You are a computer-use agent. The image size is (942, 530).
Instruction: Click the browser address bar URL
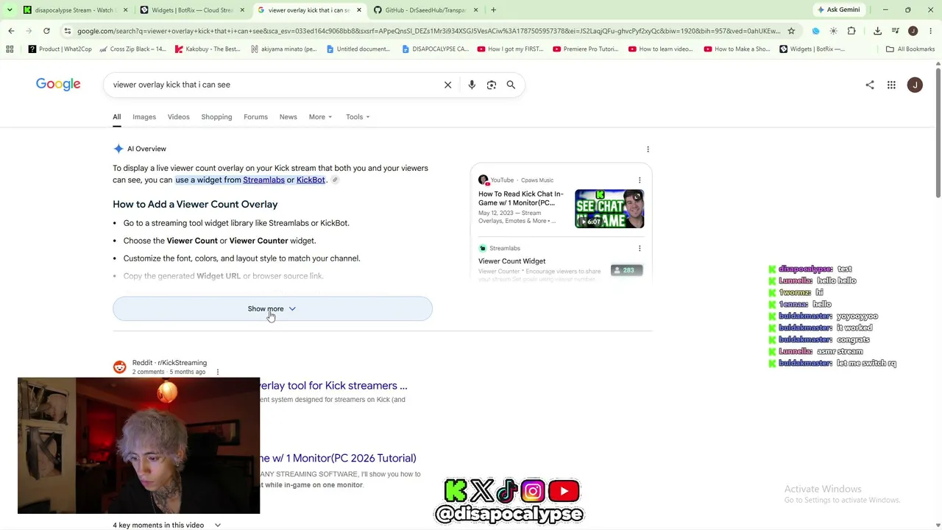[x=428, y=31]
